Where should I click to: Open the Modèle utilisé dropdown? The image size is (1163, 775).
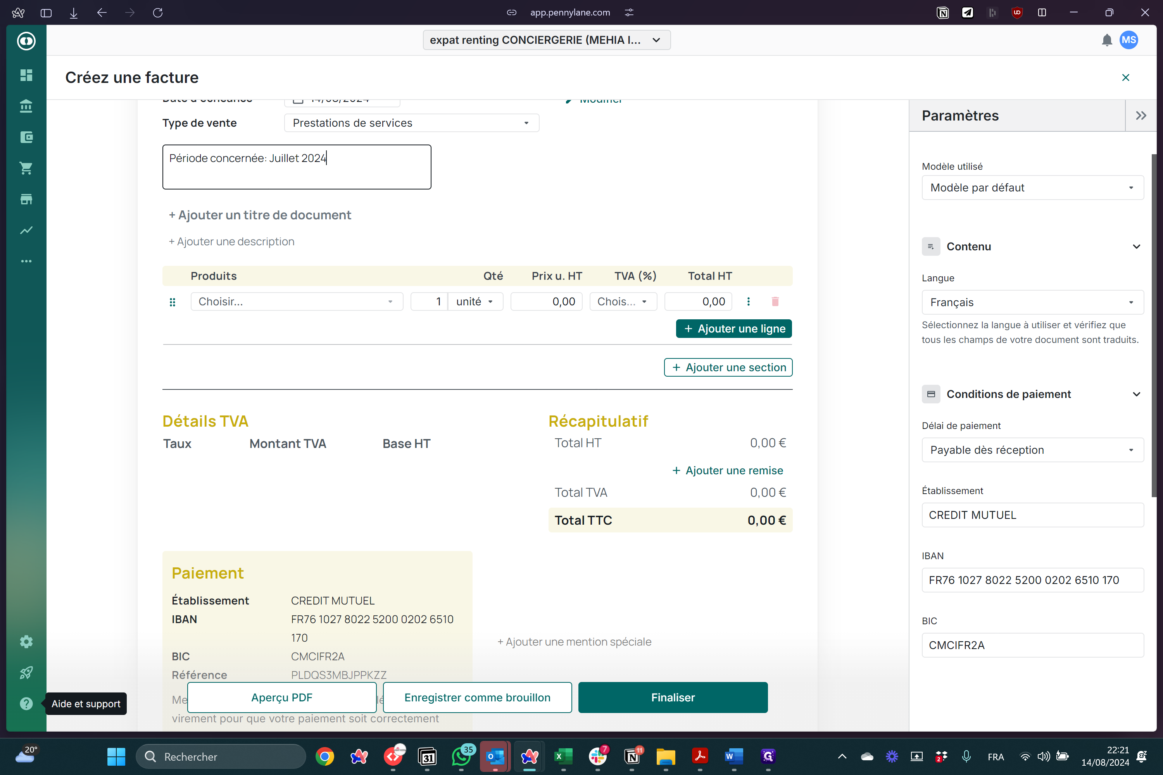coord(1032,188)
